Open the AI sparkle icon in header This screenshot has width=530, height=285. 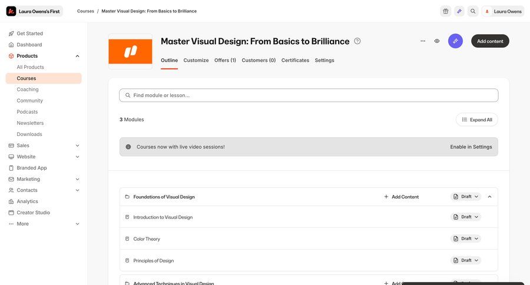[459, 11]
